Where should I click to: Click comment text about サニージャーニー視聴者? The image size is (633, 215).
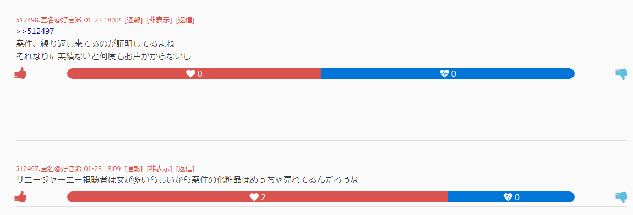coord(187,180)
